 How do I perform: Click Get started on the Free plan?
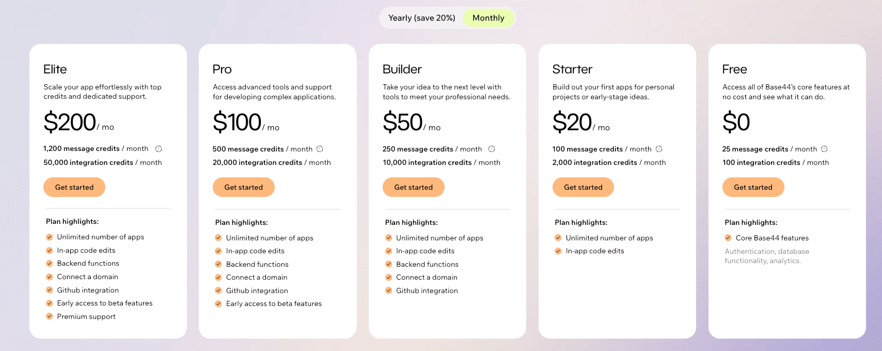pyautogui.click(x=753, y=187)
